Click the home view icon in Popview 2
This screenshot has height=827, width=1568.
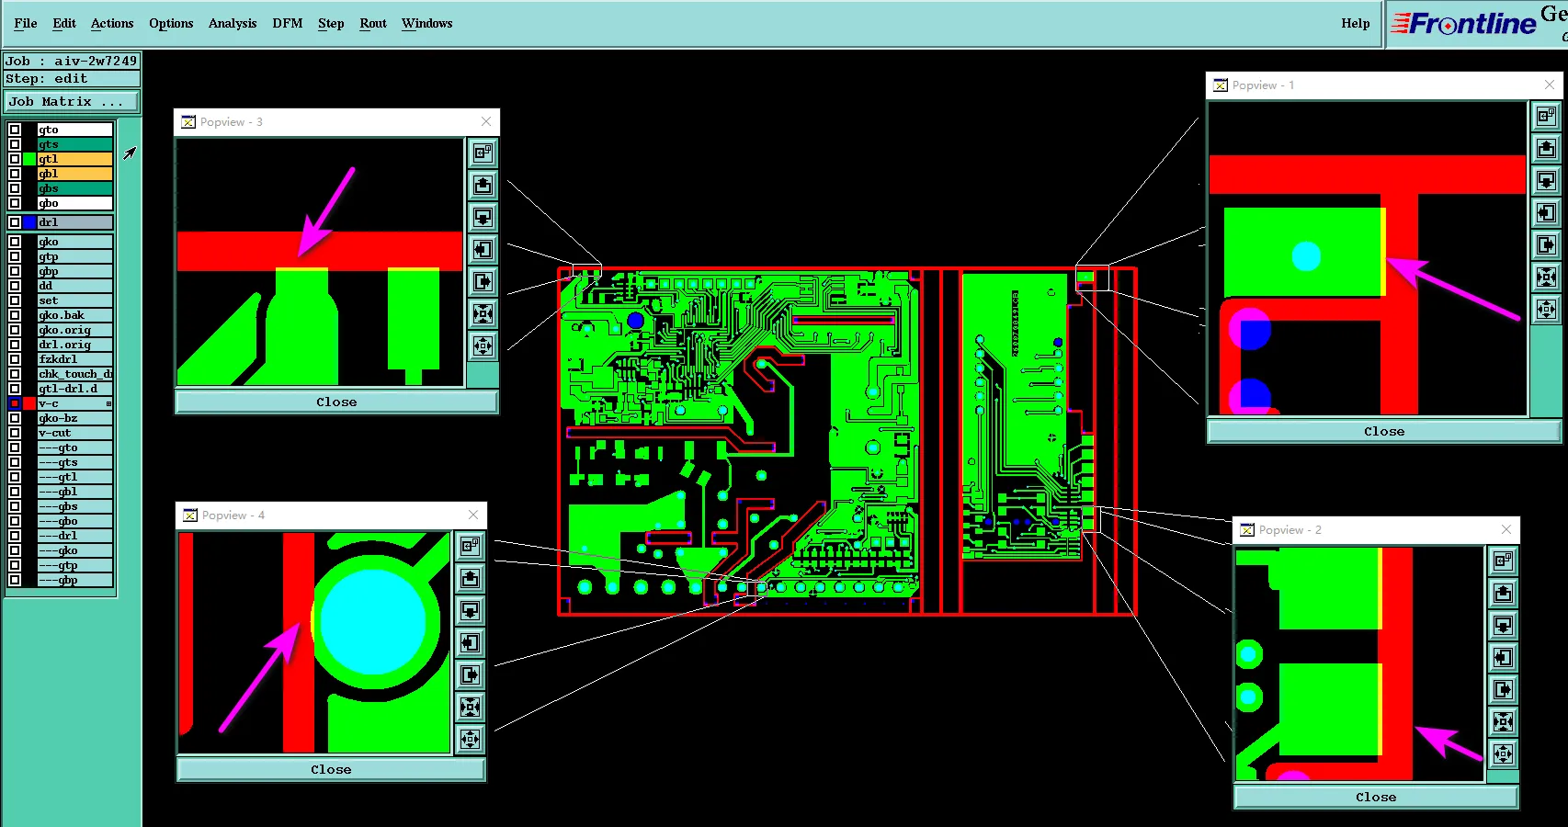point(1504,561)
